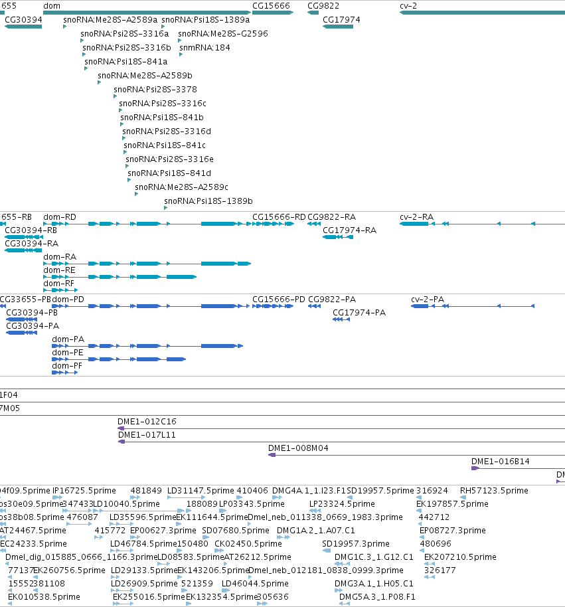Viewport: 565px width, 607px height.
Task: Select the CG9822 gene label
Action: 323,6
